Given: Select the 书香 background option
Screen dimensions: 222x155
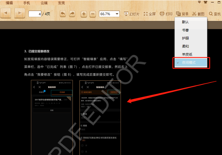Looking at the screenshot, I should (x=191, y=30).
